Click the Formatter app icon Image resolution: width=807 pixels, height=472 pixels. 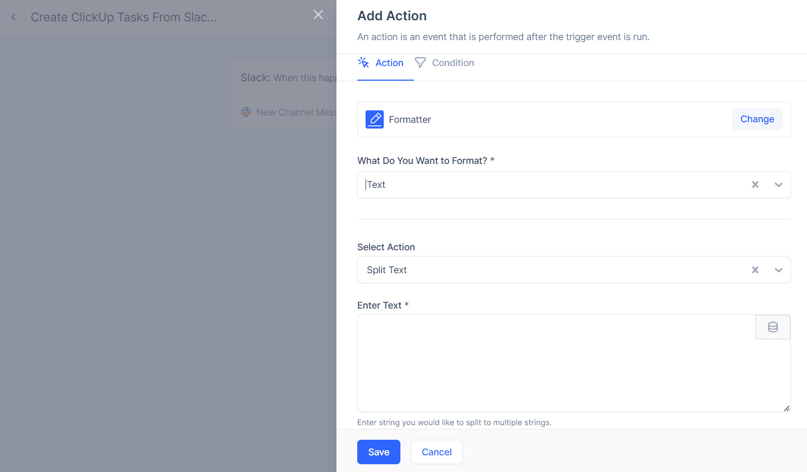coord(374,119)
